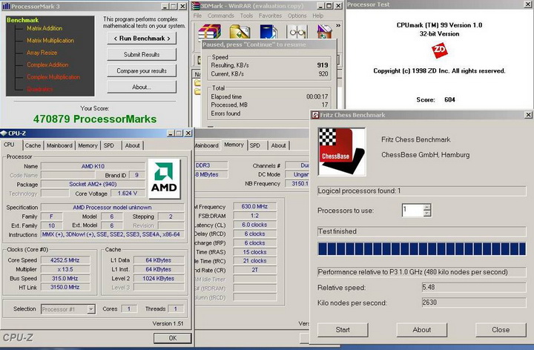Click the Benchmark root node in ProcessorMark
This screenshot has width=534, height=350.
click(22, 20)
